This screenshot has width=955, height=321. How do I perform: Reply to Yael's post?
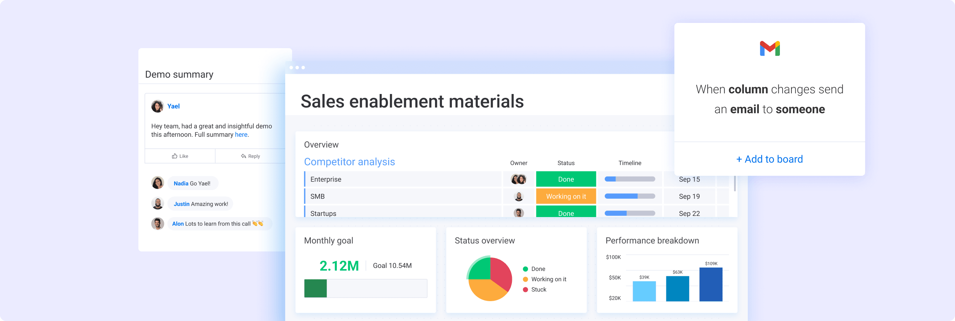(250, 156)
